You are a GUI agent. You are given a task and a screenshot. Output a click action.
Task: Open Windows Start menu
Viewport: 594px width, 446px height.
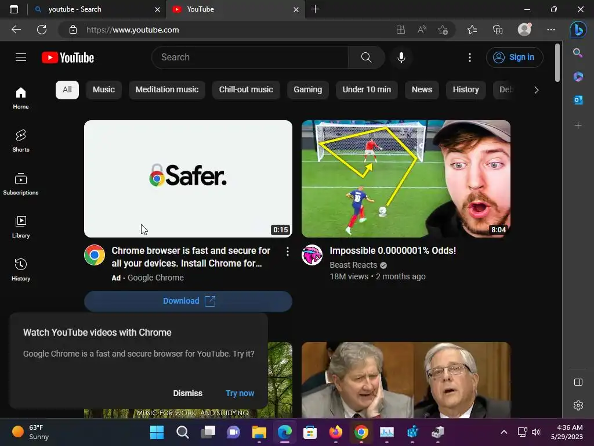157,432
